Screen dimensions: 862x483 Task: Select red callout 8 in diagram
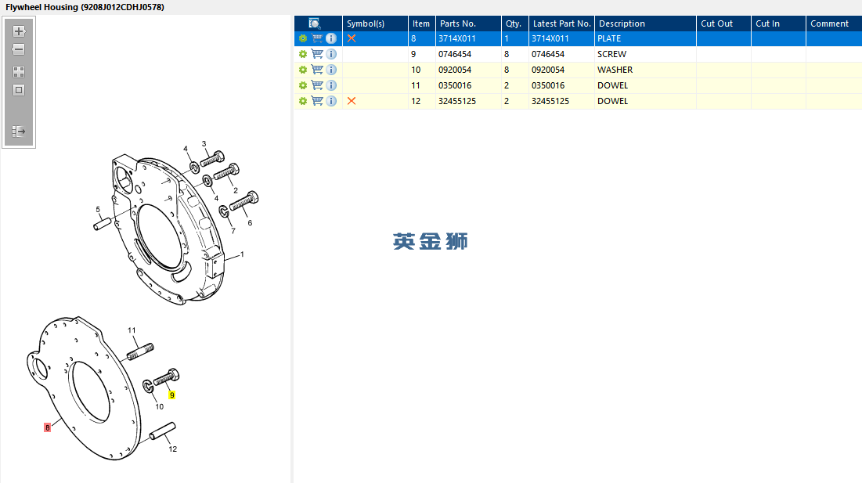(47, 427)
